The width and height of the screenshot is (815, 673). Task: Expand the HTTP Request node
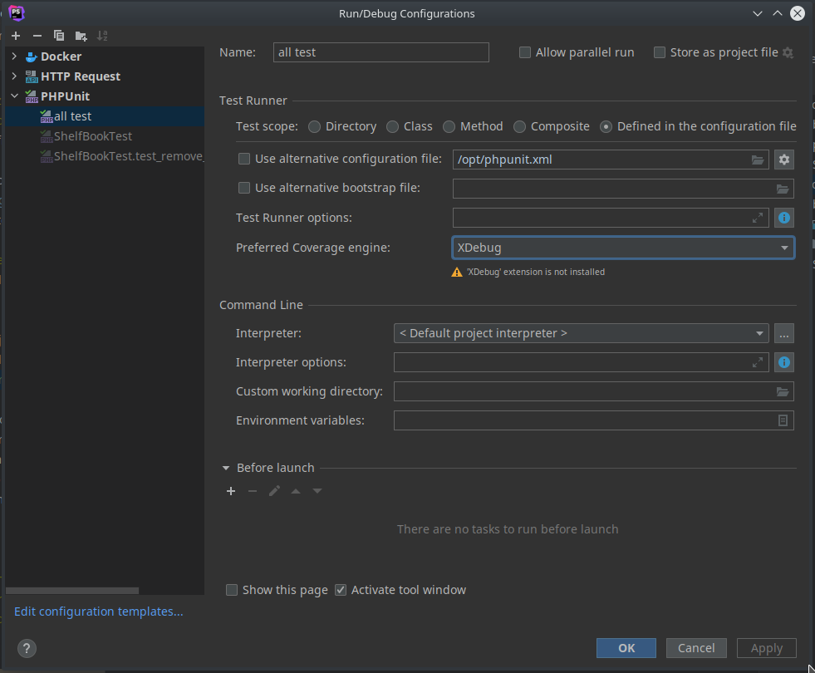15,76
